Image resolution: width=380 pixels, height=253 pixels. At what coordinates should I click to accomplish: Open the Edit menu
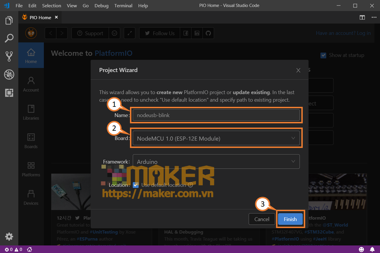32,6
